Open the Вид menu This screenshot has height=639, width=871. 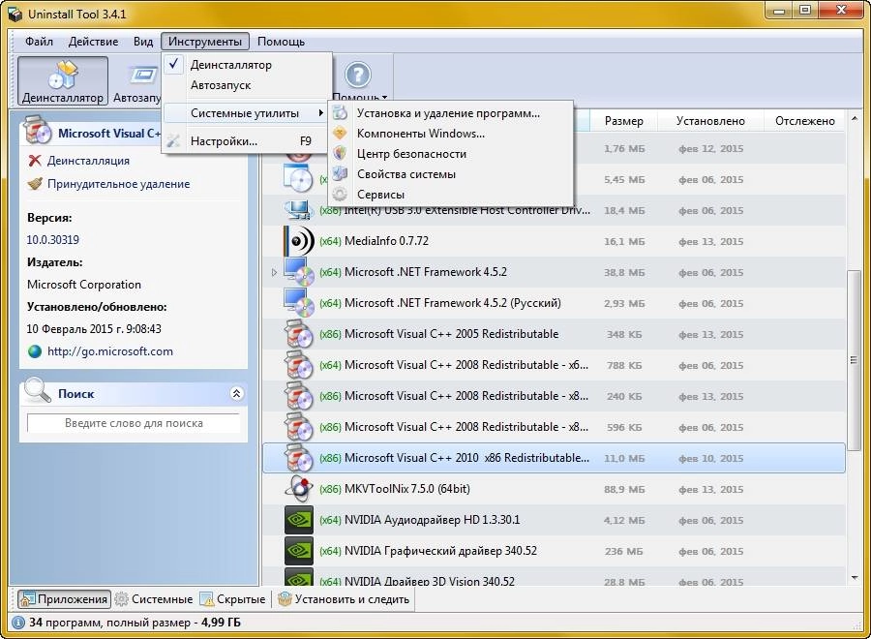pyautogui.click(x=143, y=42)
